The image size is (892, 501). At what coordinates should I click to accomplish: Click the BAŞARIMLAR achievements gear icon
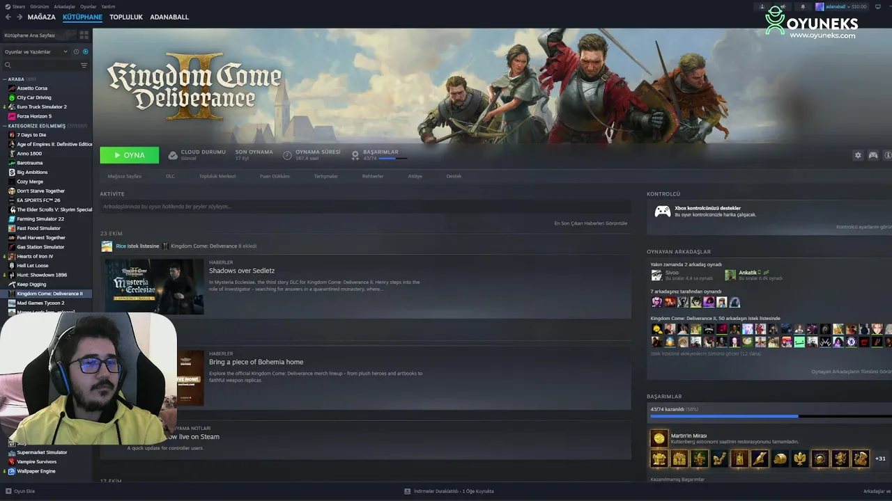pos(355,155)
